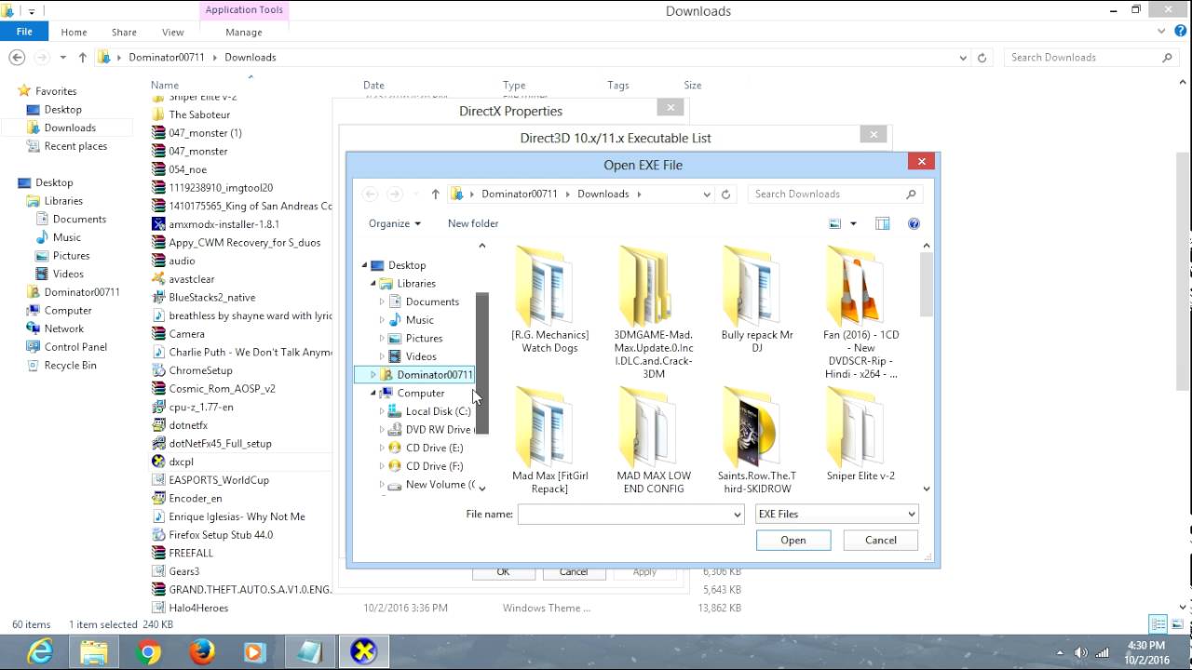Image resolution: width=1192 pixels, height=670 pixels.
Task: Cancel the Open EXE File dialog
Action: coord(881,540)
